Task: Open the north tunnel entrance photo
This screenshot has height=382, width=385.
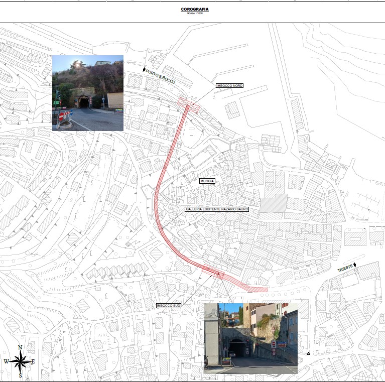Action: (x=88, y=93)
